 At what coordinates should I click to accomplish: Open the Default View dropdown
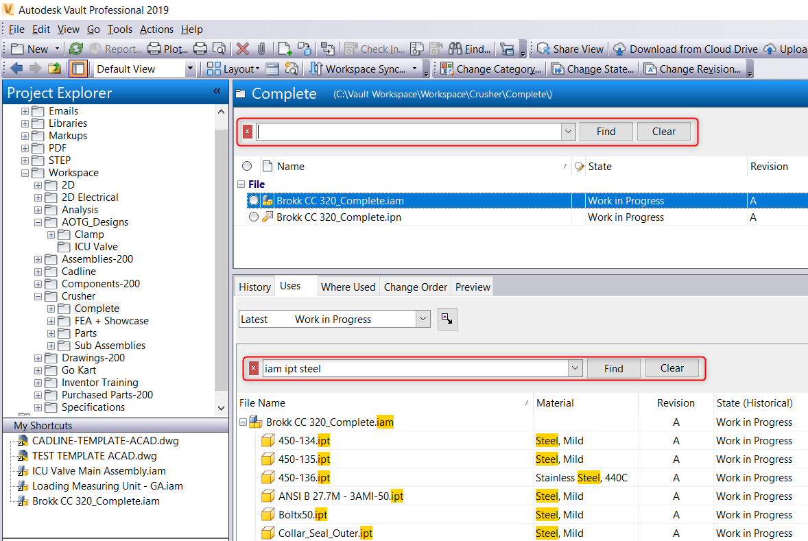pyautogui.click(x=190, y=69)
